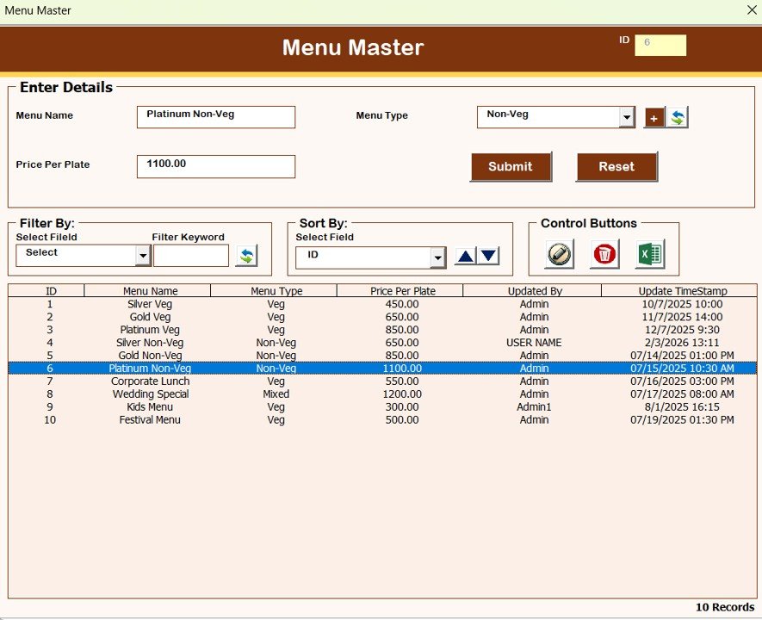Open the record editor with the pencil icon

[x=558, y=255]
